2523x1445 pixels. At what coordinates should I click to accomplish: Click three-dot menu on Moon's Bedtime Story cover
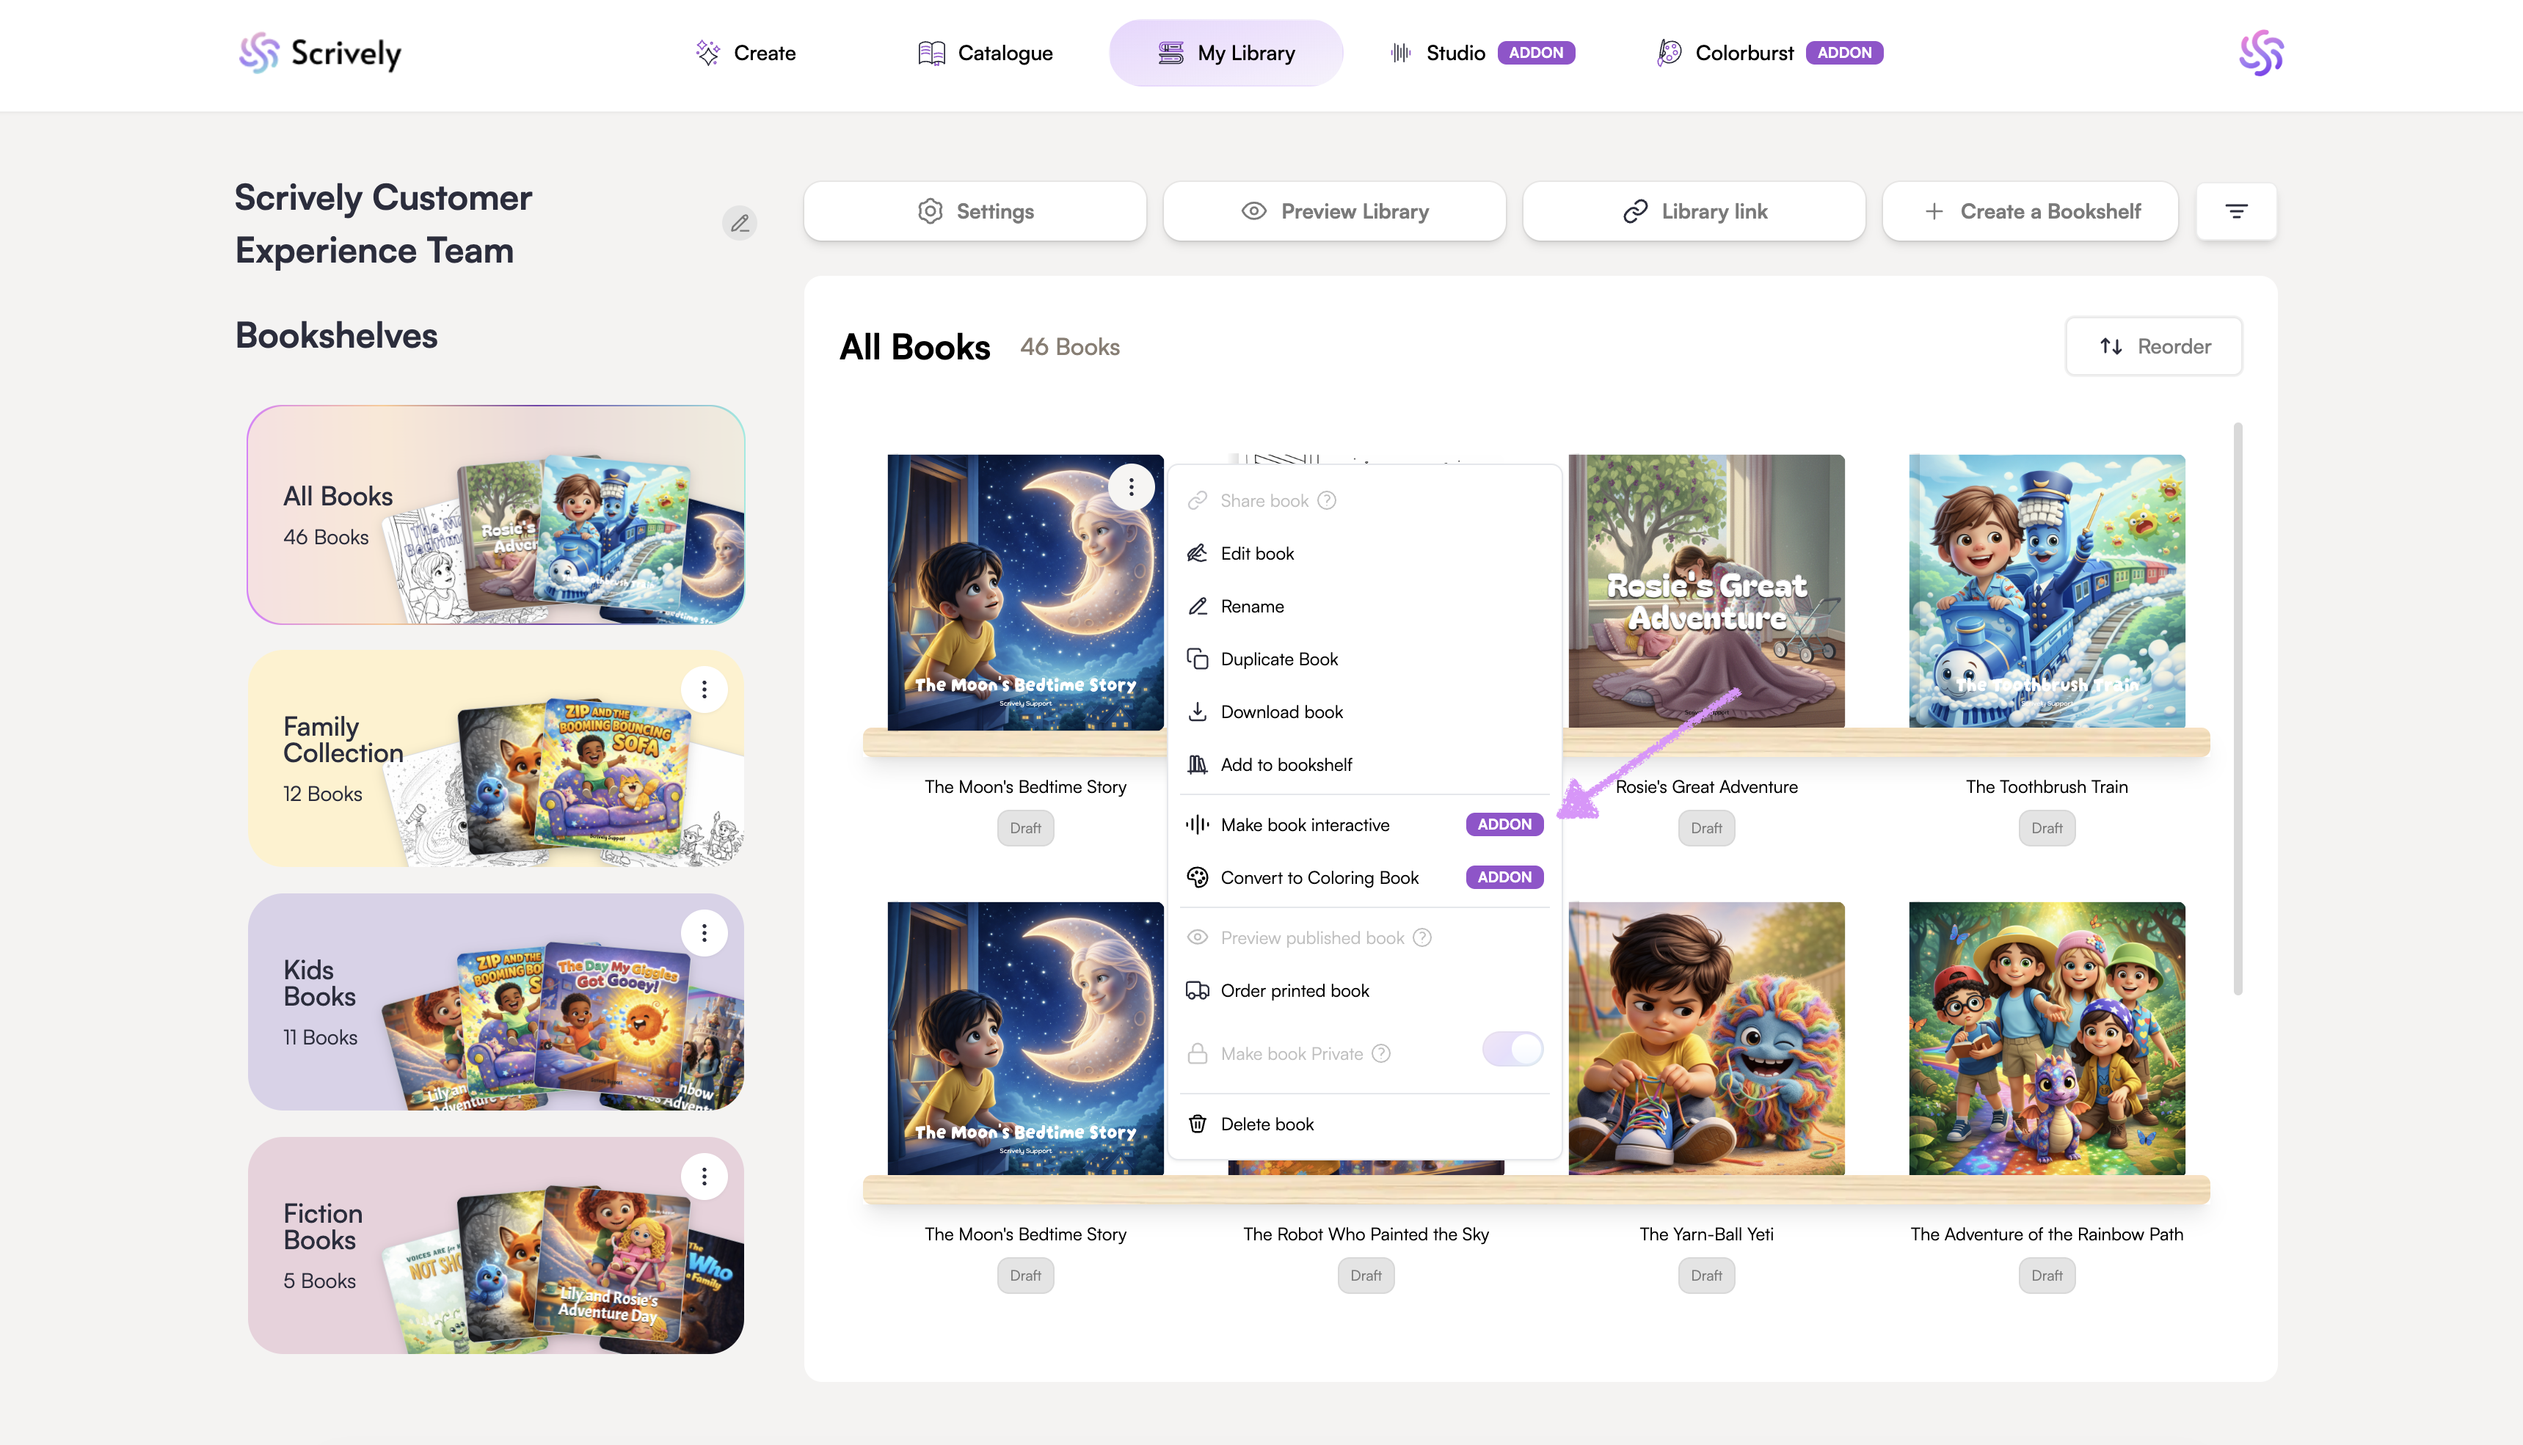pos(1130,487)
